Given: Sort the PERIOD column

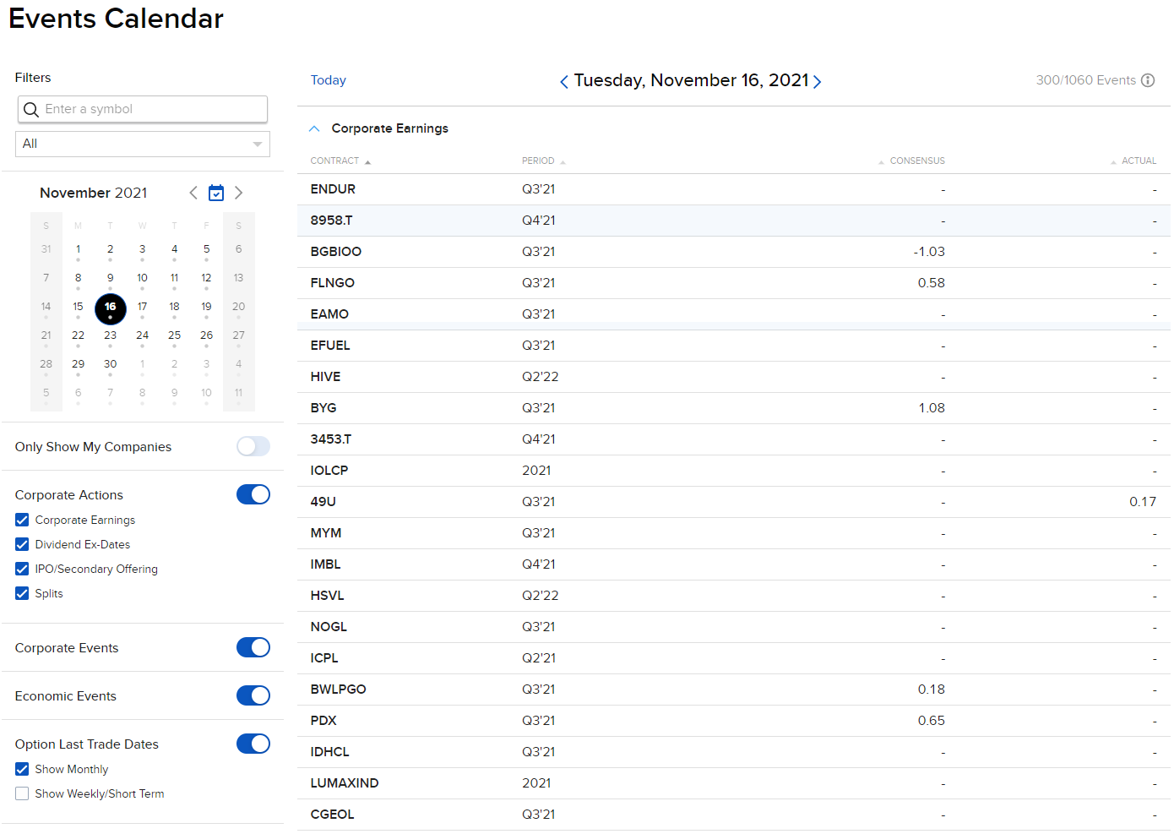Looking at the screenshot, I should pos(564,161).
